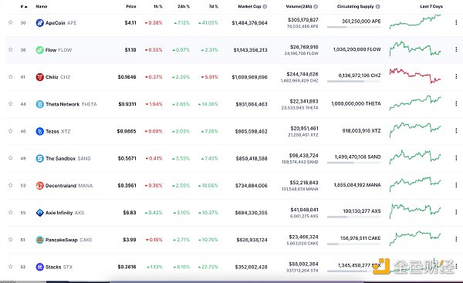Sort table by 24h % column
The image size is (463, 283).
[184, 6]
